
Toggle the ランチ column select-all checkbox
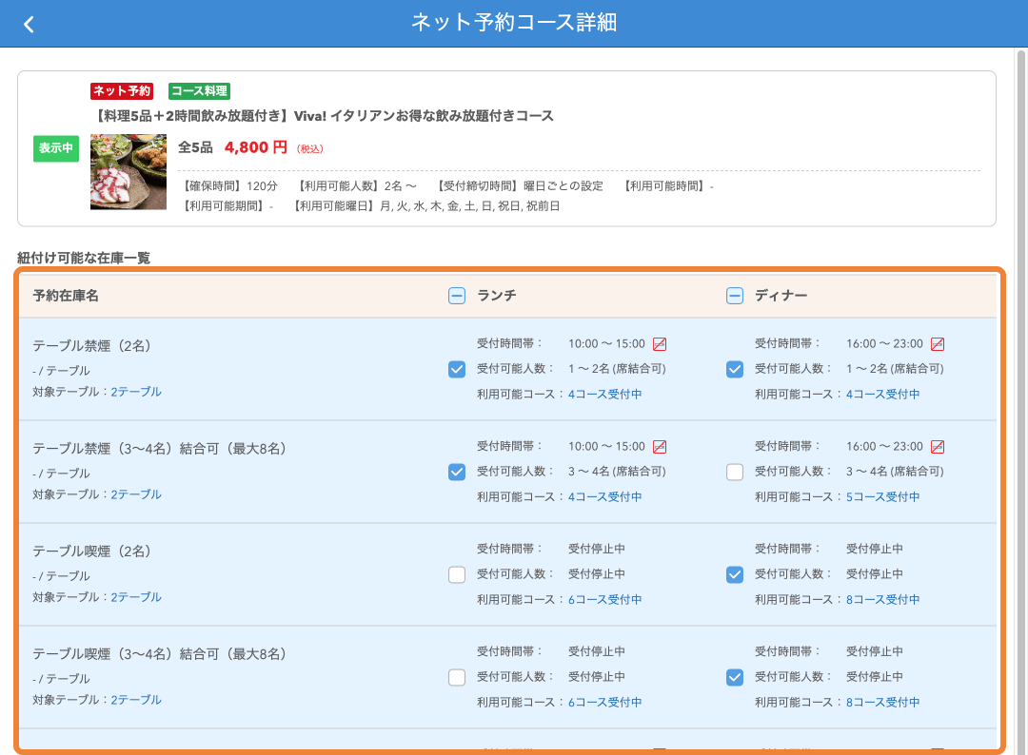click(457, 296)
